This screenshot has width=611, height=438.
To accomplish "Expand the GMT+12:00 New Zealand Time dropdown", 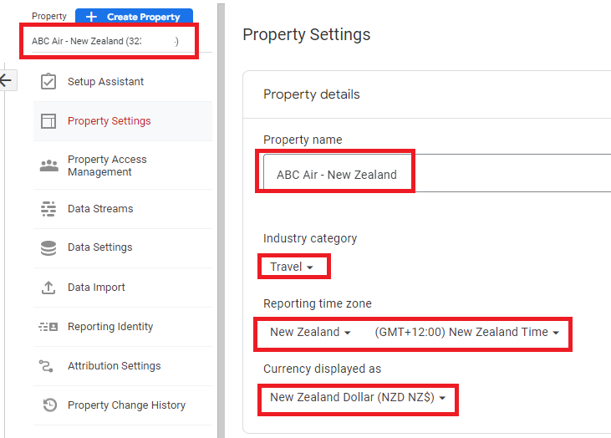I will [466, 333].
